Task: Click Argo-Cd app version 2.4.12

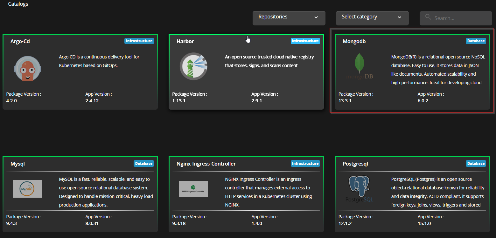Action: coord(92,101)
